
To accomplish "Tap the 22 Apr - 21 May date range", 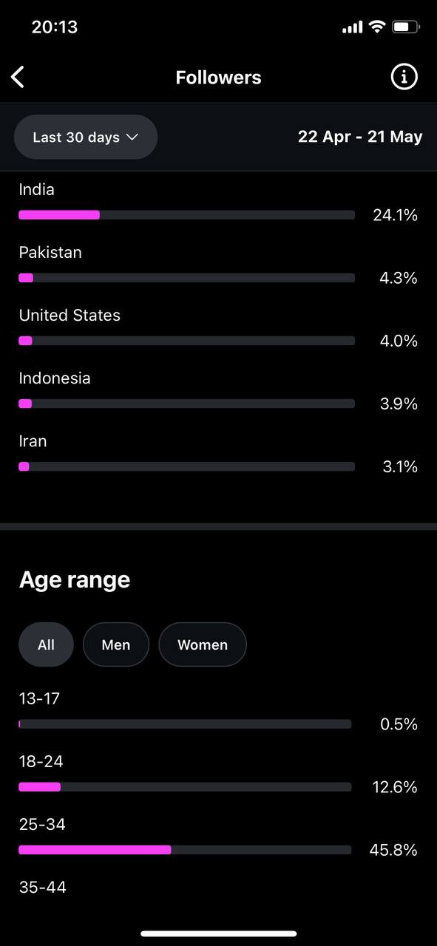I will (x=360, y=137).
